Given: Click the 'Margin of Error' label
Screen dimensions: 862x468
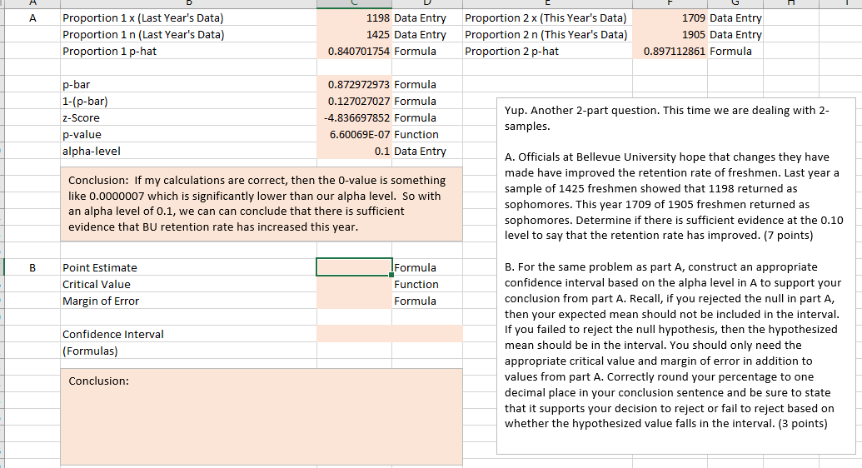Looking at the screenshot, I should [101, 301].
